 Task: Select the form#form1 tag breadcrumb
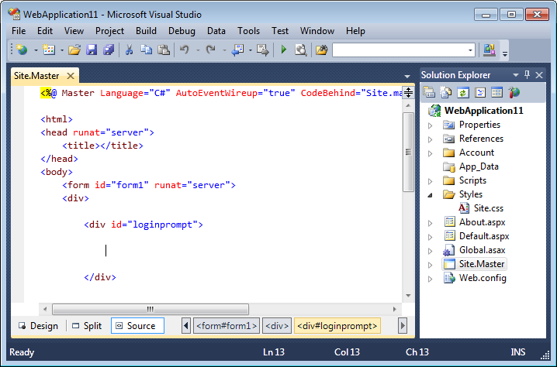[x=227, y=326]
